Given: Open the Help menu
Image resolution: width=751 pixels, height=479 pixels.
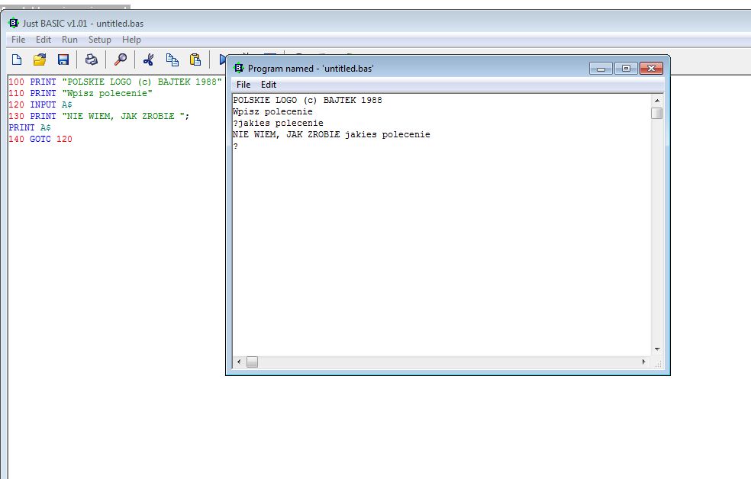Looking at the screenshot, I should pos(131,40).
